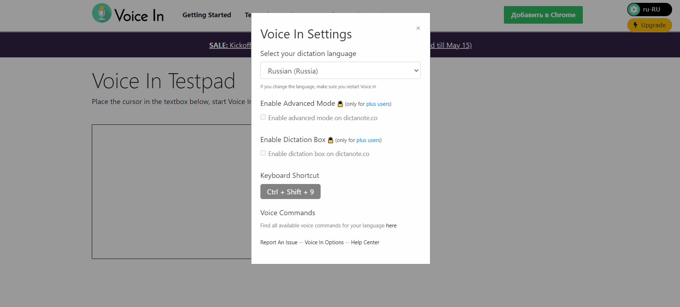The height and width of the screenshot is (307, 680).
Task: Click the Voice In microphone logo icon
Action: pyautogui.click(x=102, y=13)
